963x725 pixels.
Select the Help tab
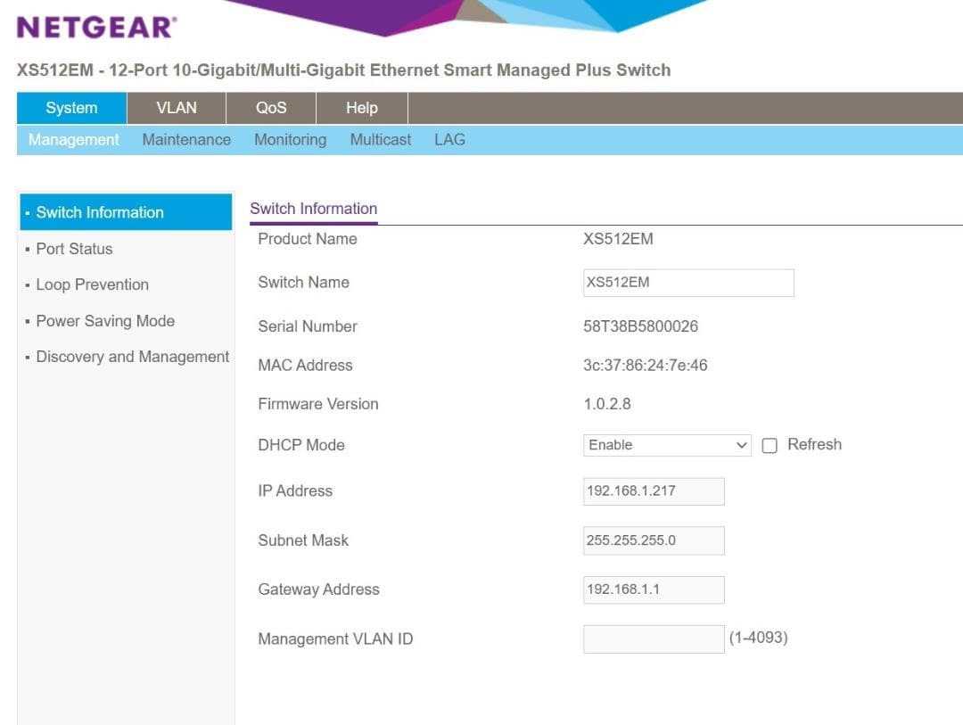[361, 108]
